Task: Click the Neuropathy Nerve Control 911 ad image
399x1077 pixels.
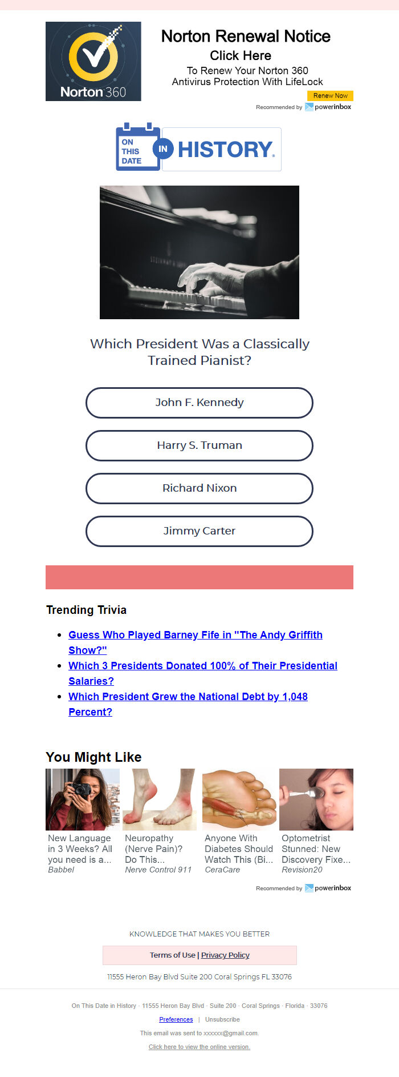Action: (x=160, y=799)
